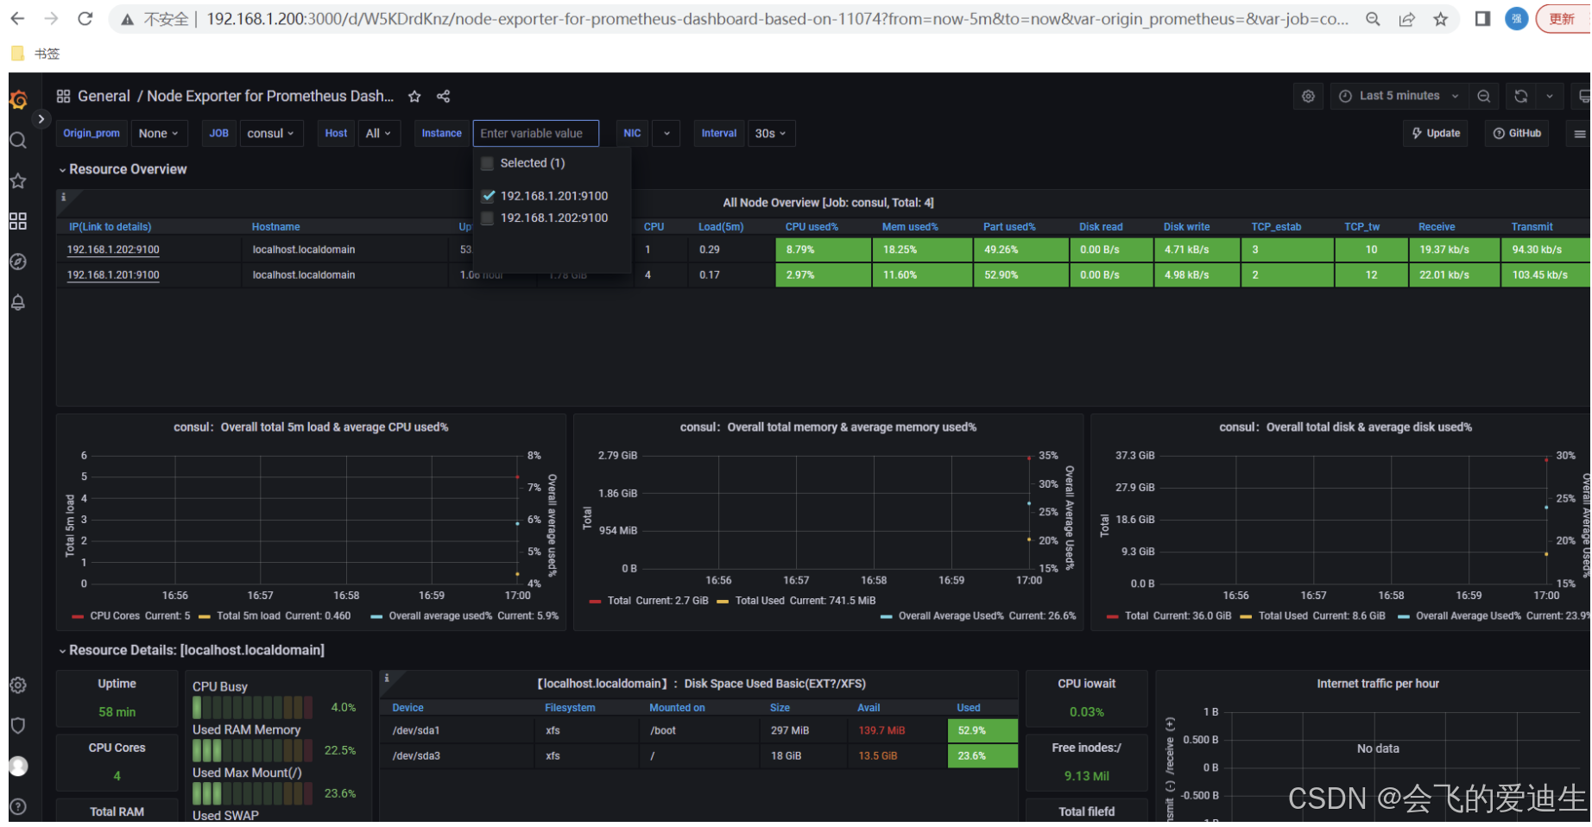Screen dimensions: 1592x827
Task: Star this dashboard as favorite
Action: (x=414, y=97)
